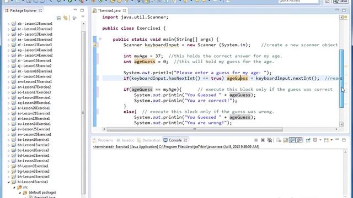This screenshot has height=198, width=353.
Task: Click the terminated Exercise1 console status line
Action: [x=176, y=147]
